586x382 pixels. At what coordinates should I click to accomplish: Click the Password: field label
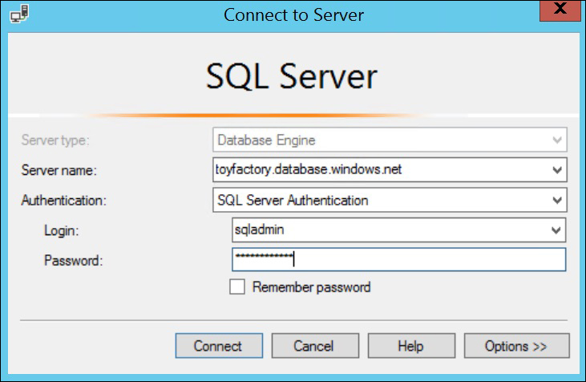click(x=73, y=260)
